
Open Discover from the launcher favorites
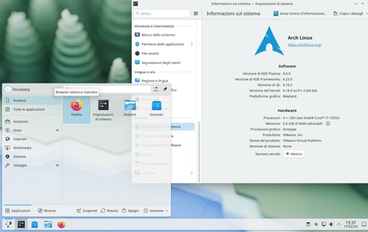156,107
